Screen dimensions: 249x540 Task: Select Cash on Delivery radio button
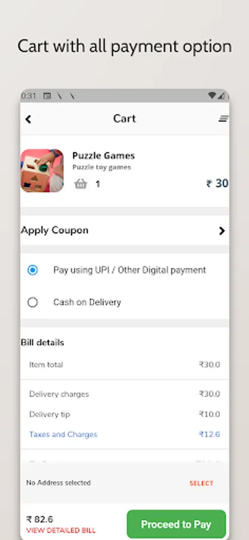coord(32,302)
